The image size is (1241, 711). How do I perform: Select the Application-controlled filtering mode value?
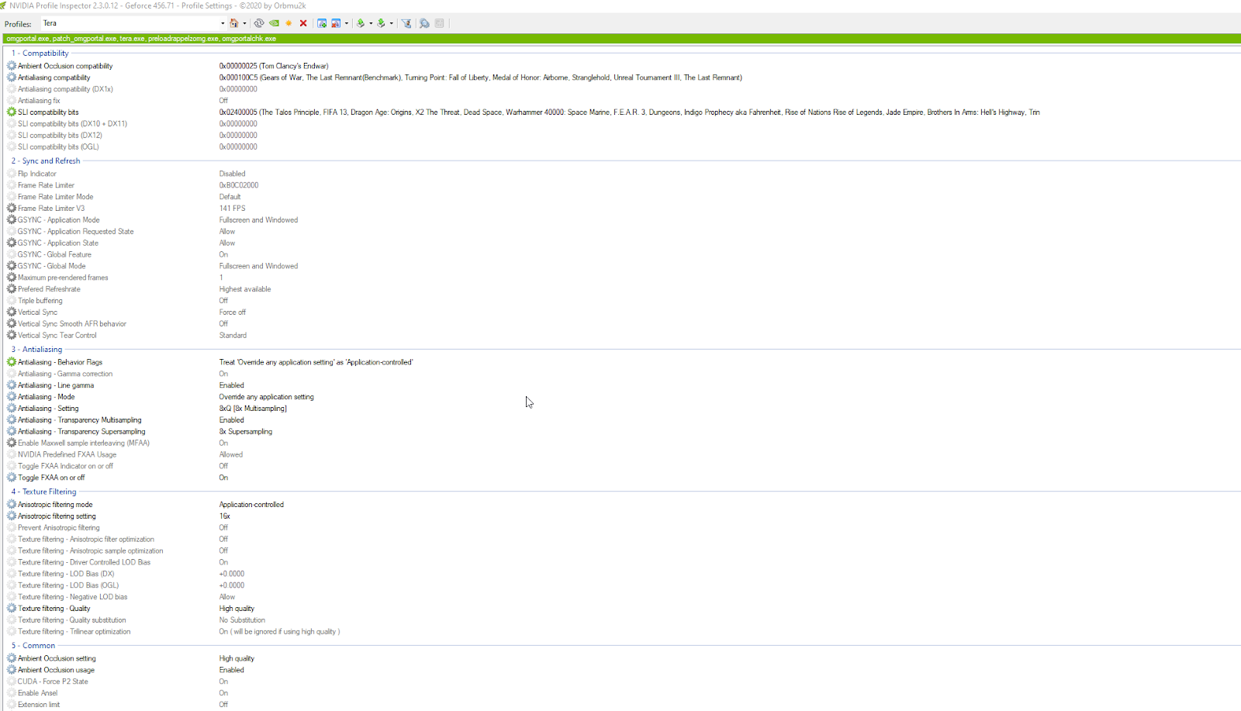251,505
